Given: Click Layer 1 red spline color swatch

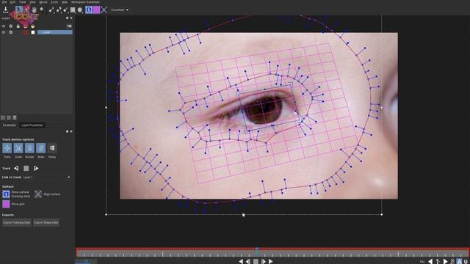Looking at the screenshot, I should click(26, 32).
